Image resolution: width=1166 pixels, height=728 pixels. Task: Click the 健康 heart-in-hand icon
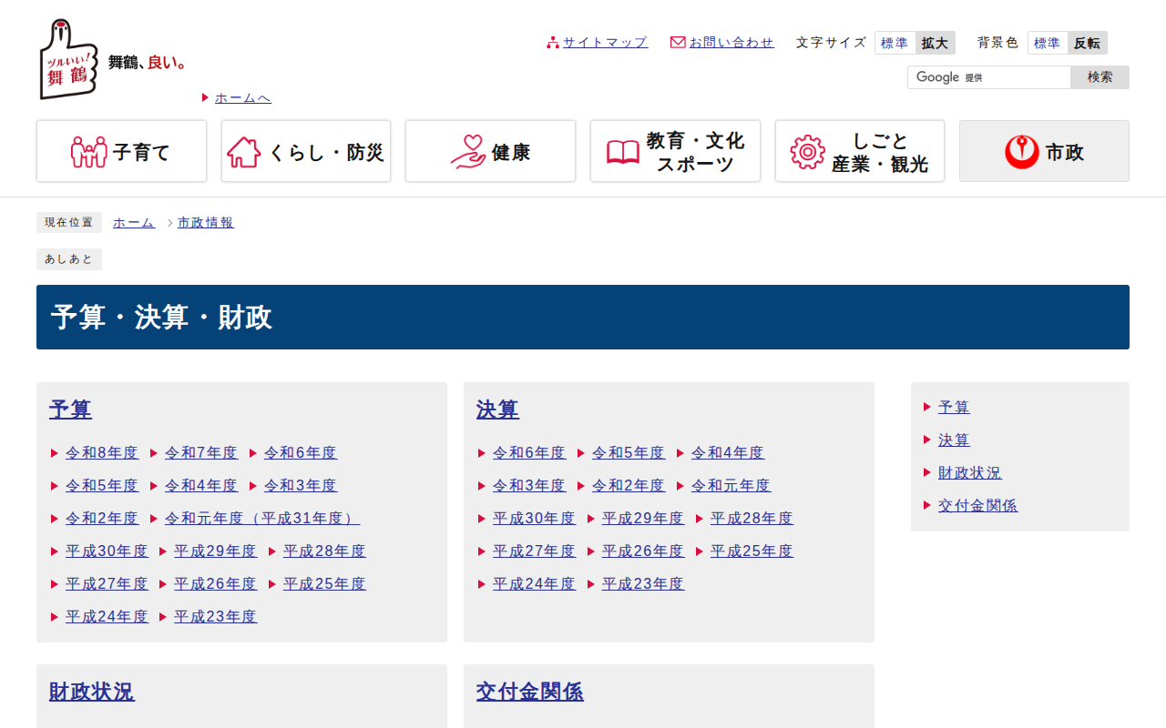click(468, 152)
